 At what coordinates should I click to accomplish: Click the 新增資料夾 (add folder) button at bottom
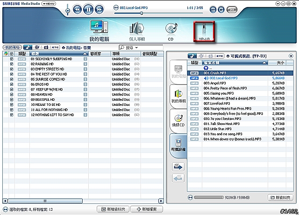click(x=113, y=209)
